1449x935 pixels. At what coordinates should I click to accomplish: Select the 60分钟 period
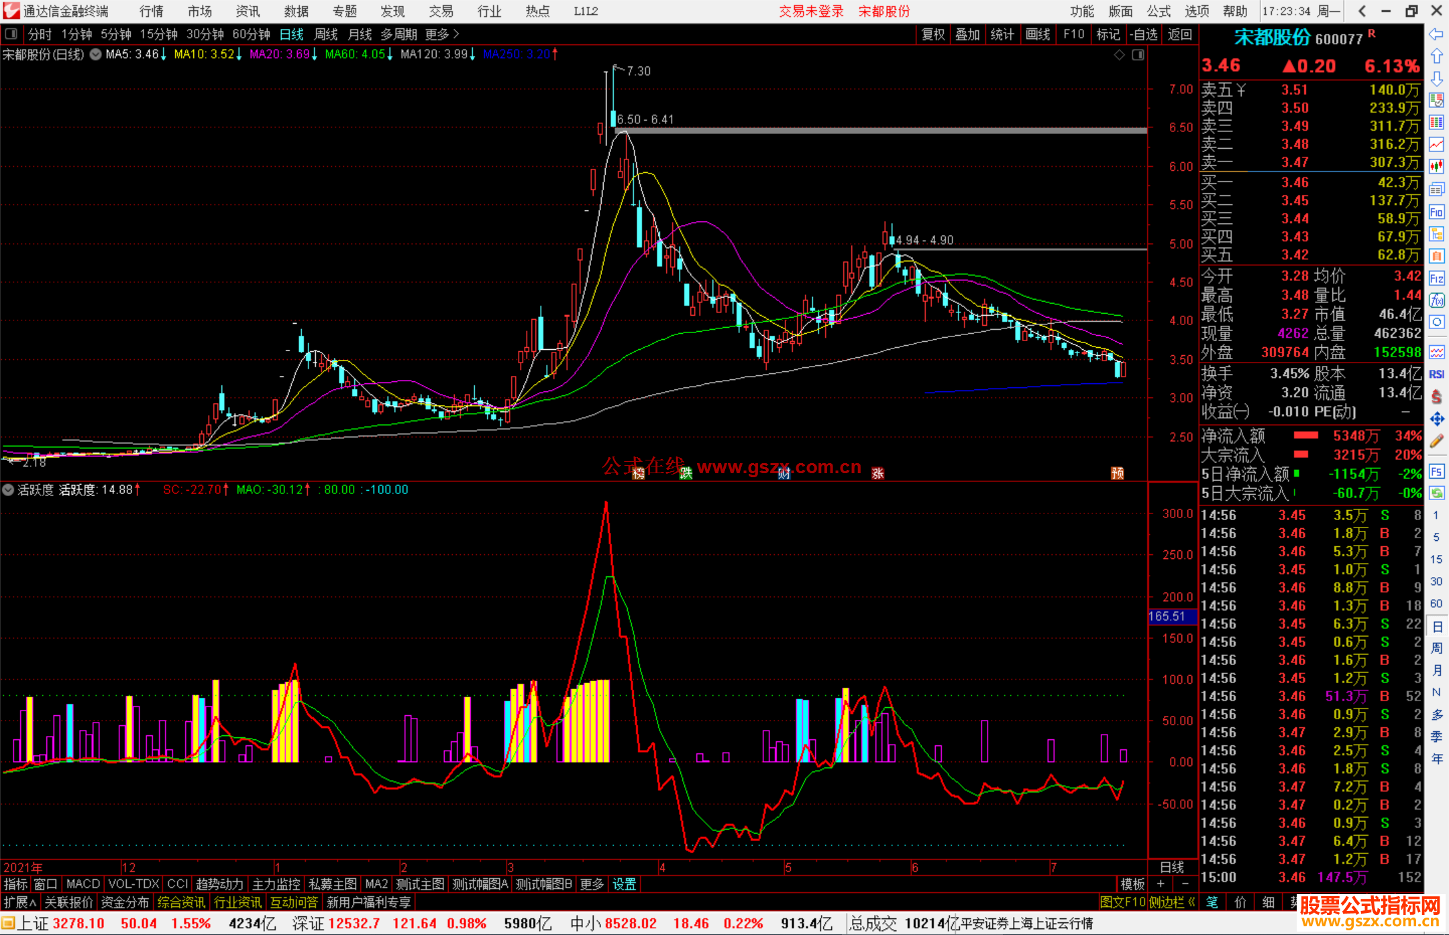251,34
